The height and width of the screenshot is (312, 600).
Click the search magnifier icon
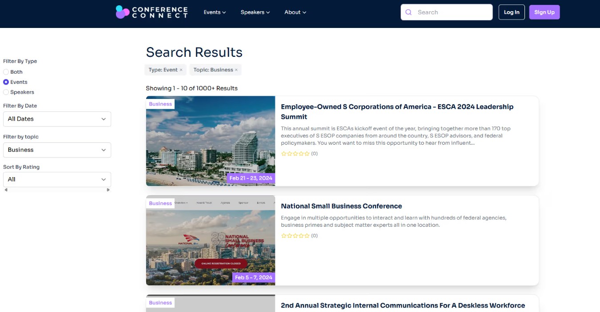pos(409,12)
